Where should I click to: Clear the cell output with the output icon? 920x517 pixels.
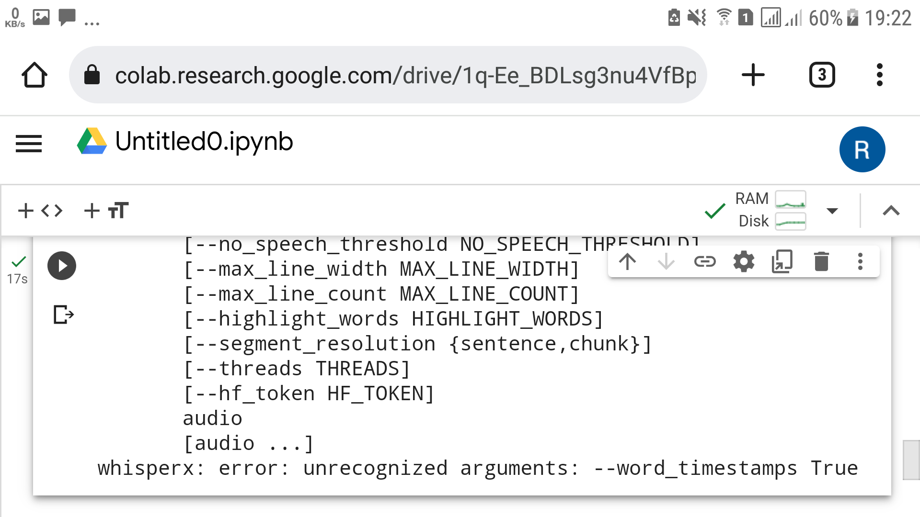(62, 315)
